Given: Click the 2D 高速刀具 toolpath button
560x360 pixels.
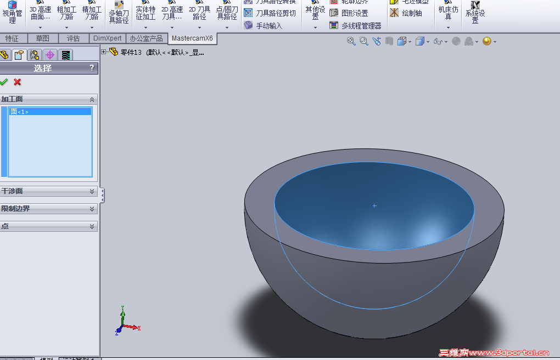Looking at the screenshot, I should click(x=172, y=11).
